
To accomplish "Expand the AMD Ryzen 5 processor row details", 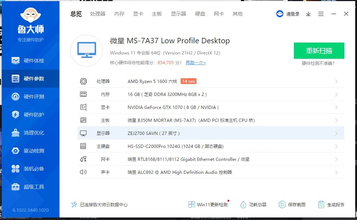I will pos(336,81).
